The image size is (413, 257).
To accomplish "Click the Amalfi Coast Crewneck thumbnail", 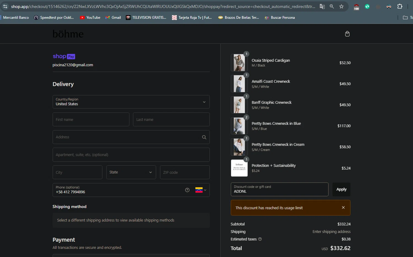I will click(239, 84).
